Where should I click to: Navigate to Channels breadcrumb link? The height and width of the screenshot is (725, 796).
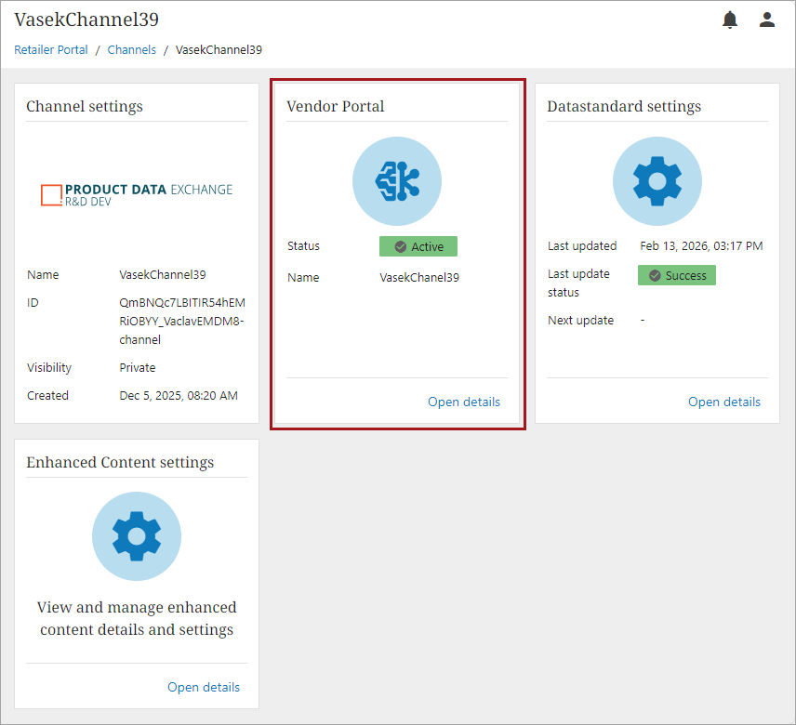[x=132, y=50]
